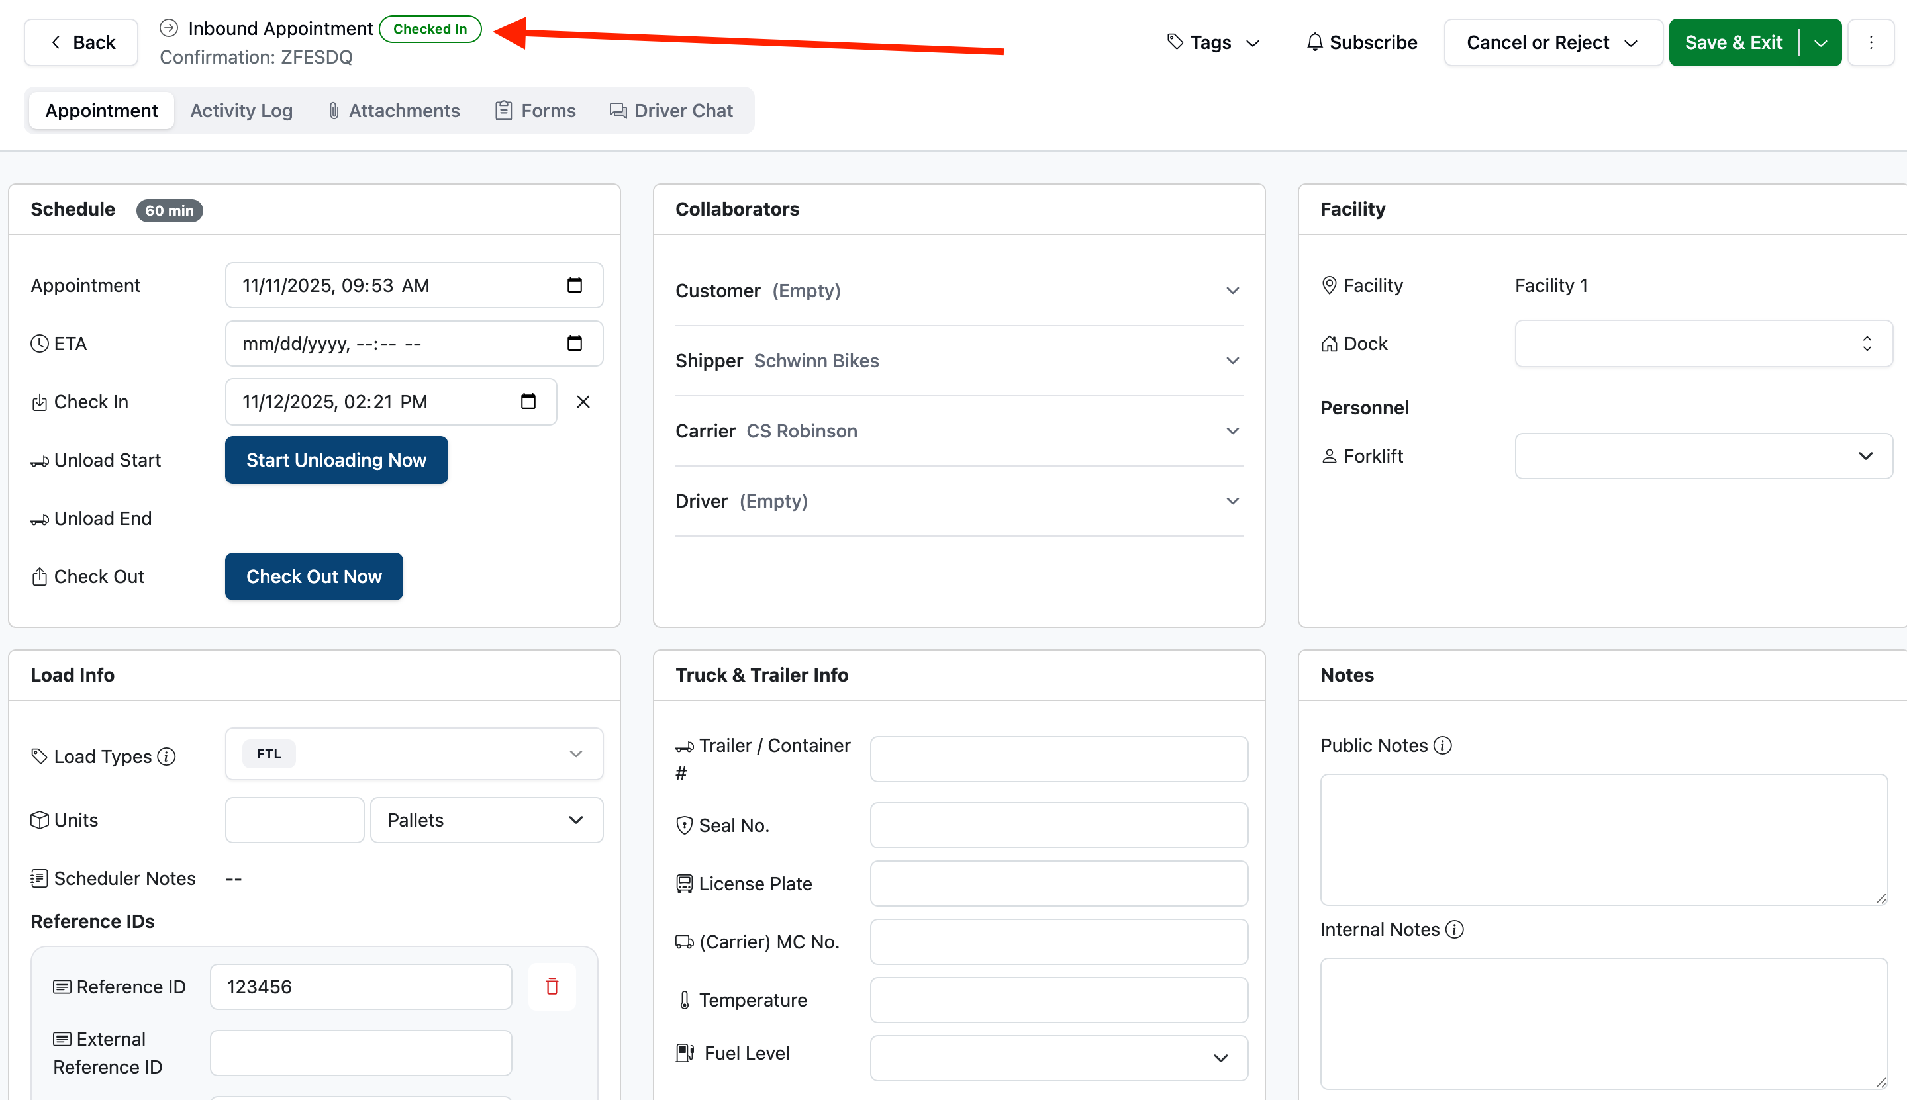Click the 60 min duration badge

click(170, 210)
